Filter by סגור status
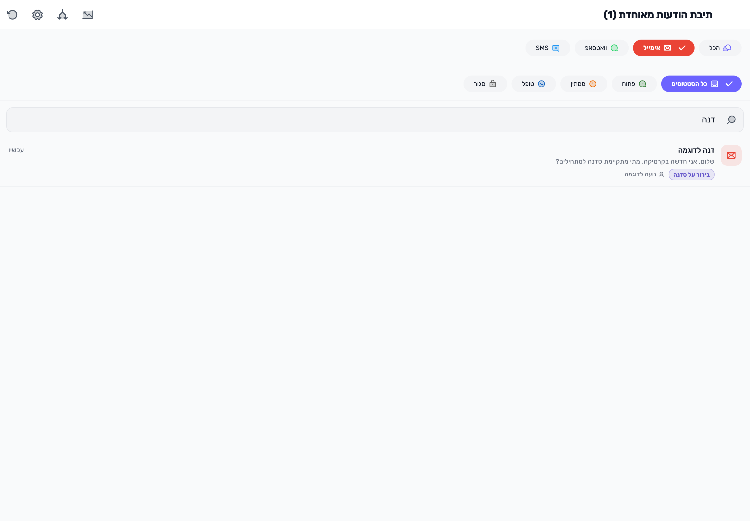750x521 pixels. click(485, 84)
